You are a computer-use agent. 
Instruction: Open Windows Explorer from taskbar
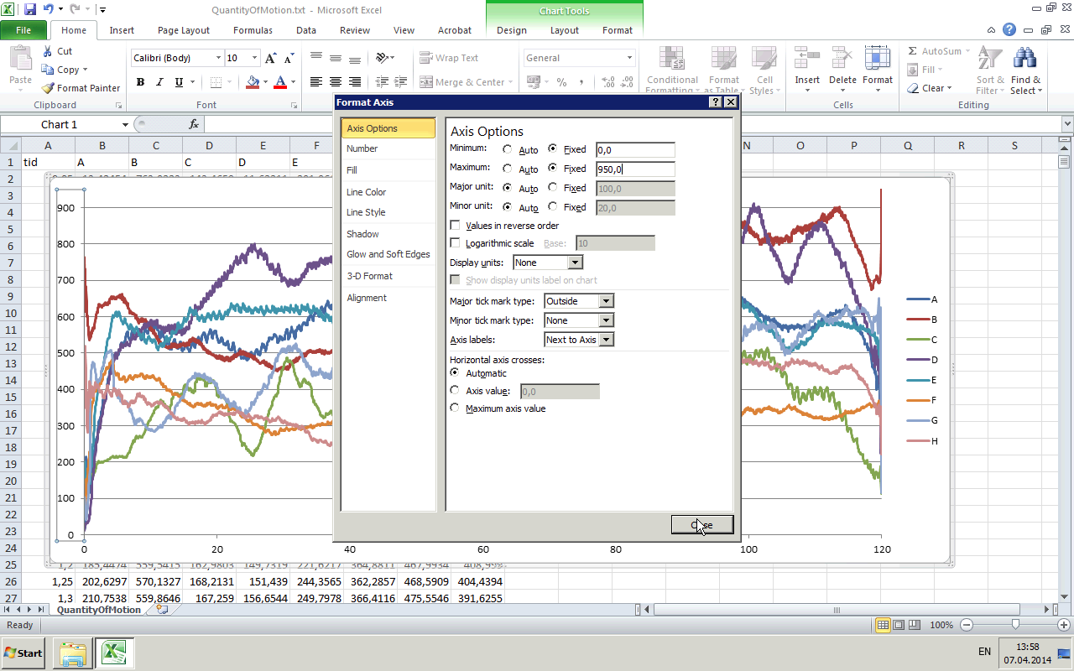[73, 653]
